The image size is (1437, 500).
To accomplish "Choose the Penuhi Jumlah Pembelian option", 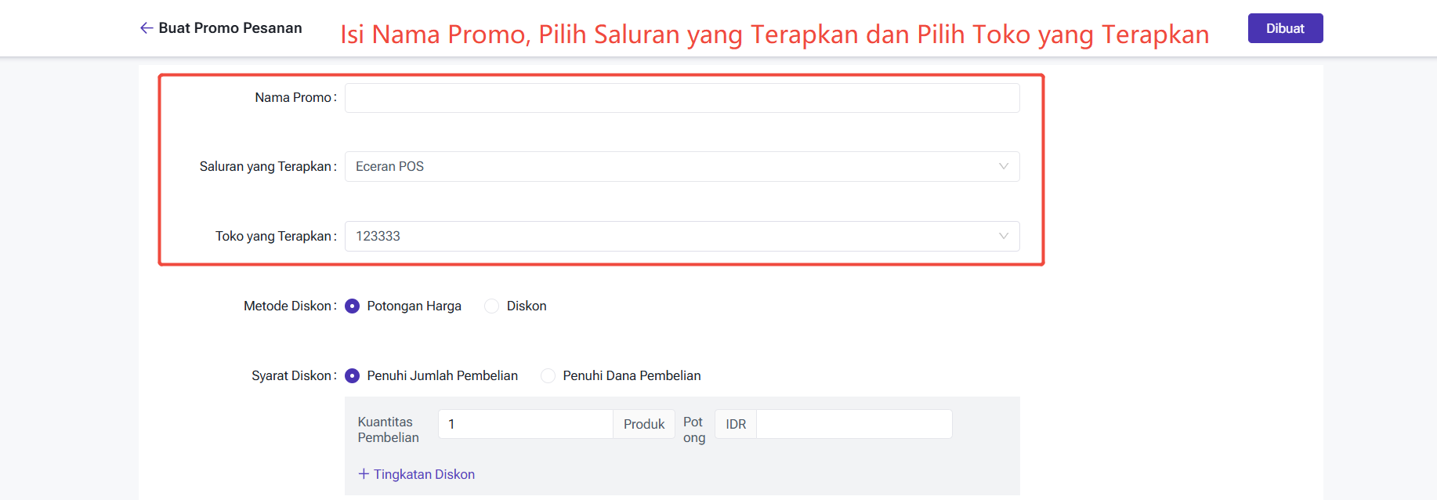I will coord(353,376).
